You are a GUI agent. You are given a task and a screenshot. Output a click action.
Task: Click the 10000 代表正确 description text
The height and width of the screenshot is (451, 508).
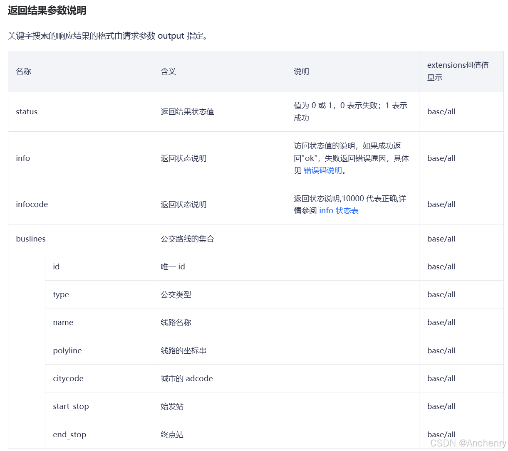350,205
